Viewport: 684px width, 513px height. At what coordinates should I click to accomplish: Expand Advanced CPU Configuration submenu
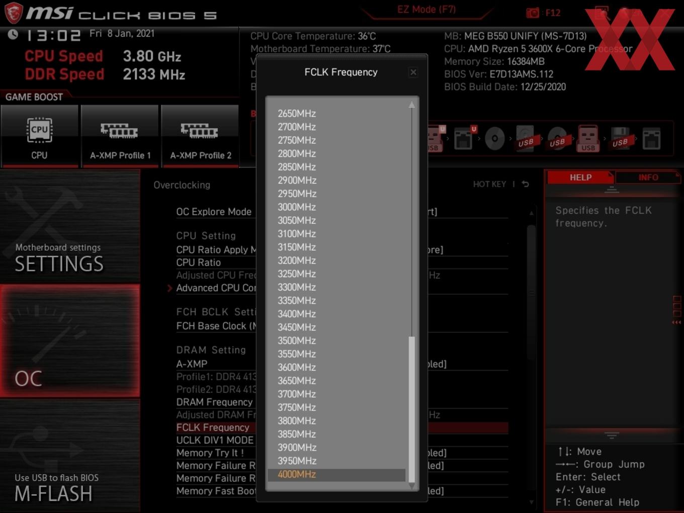click(216, 288)
